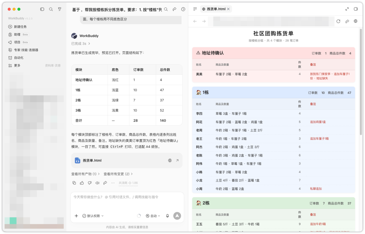Image resolution: width=365 pixels, height=234 pixels.
Task: Open preview in external browser globe
Action: [x=356, y=21]
